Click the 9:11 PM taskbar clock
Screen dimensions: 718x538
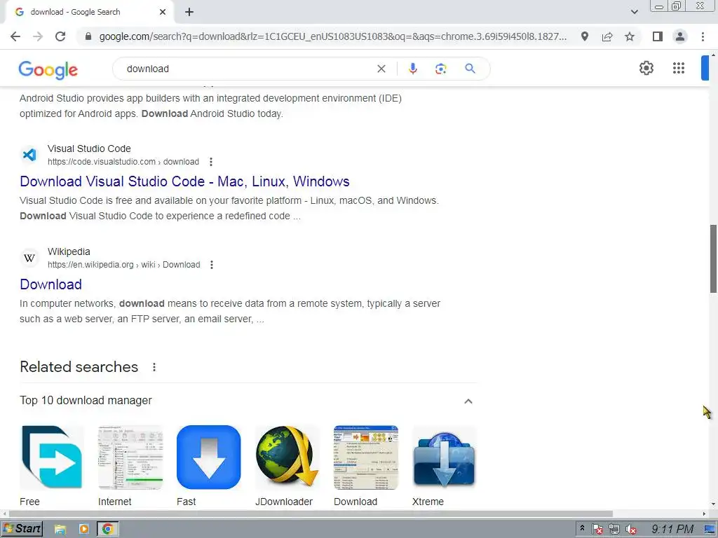pos(672,530)
